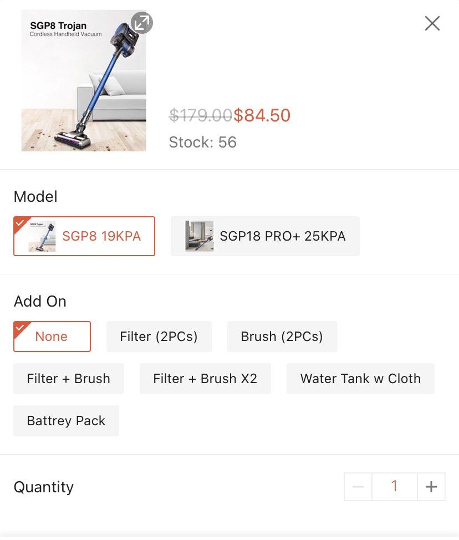Screen dimensions: 459x540
Task: Deselect add-ons by clicking None
Action: tap(52, 336)
